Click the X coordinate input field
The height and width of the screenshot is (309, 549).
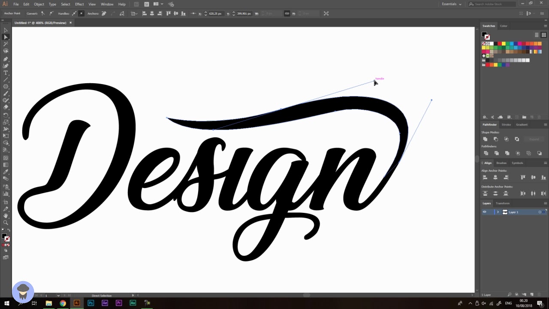[x=216, y=14]
